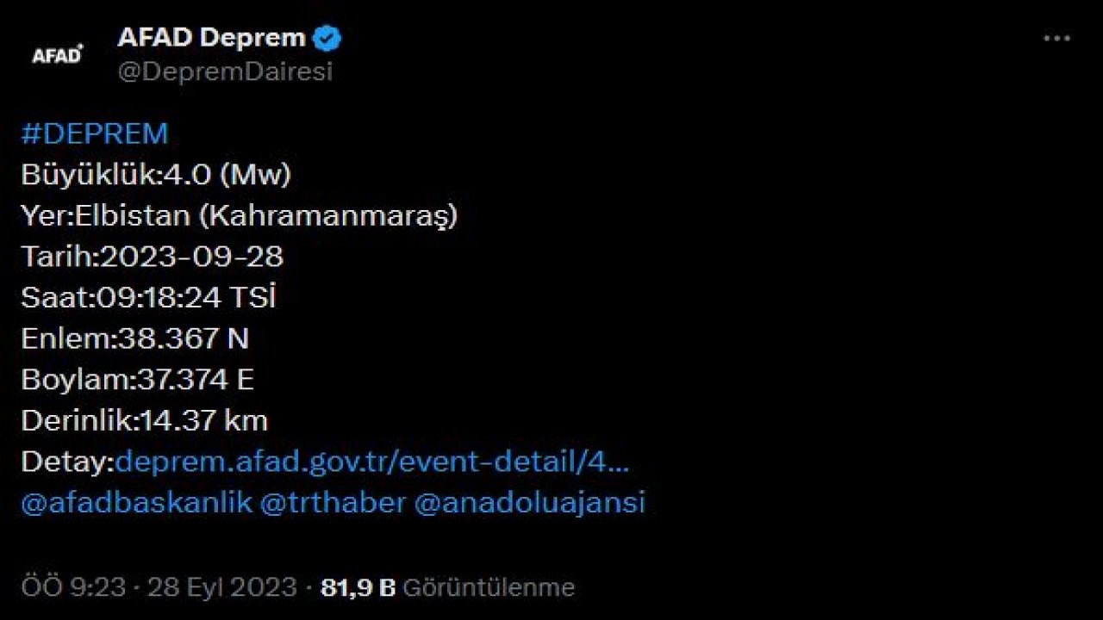Open the 81,9 B Görüntülenme view count
The image size is (1103, 620).
coord(447,587)
